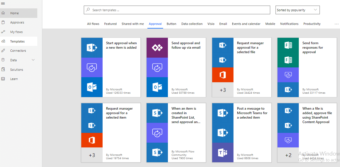Click the Solutions icon in sidebar

(x=3, y=69)
